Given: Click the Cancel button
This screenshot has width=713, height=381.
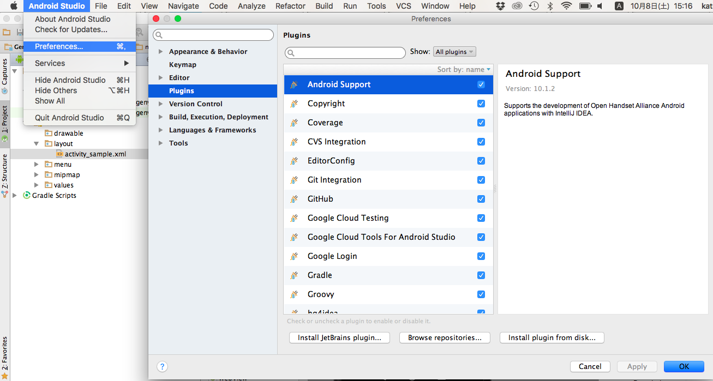Looking at the screenshot, I should 590,367.
